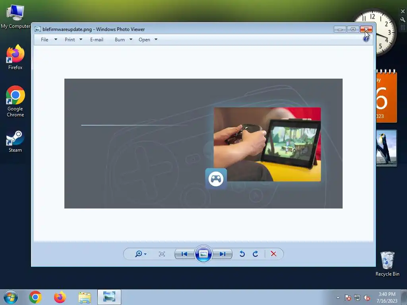This screenshot has height=305, width=407.
Task: Minimize the Photo Viewer window
Action: click(x=340, y=29)
